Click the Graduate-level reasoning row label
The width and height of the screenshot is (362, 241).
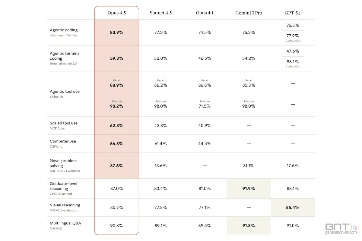[63, 186]
